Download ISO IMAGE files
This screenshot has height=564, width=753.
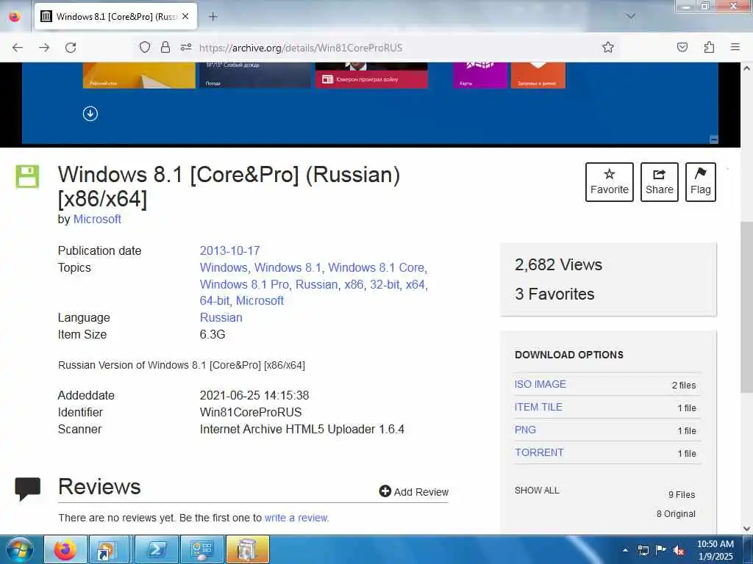coord(540,384)
